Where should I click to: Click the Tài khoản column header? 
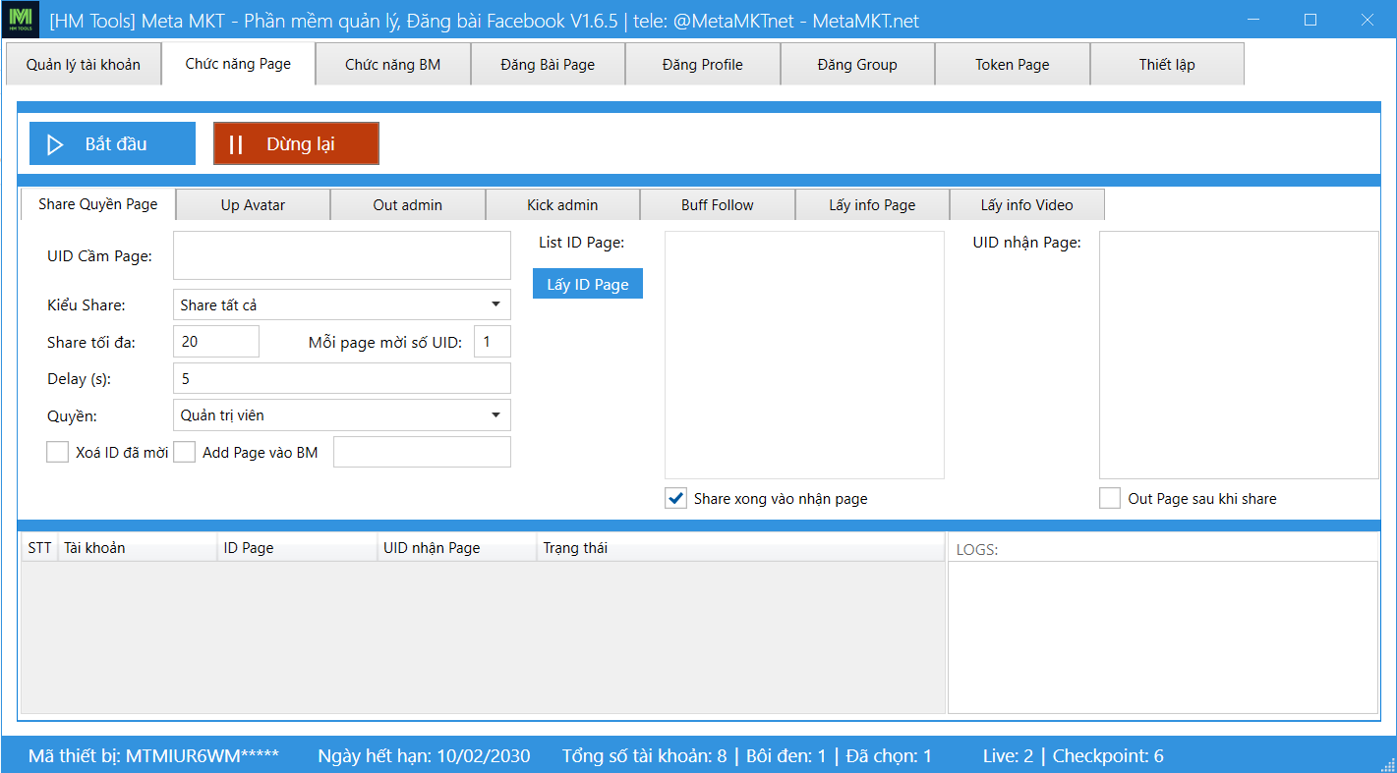[x=138, y=548]
